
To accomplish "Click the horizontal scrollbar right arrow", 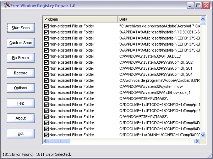I will [197, 141].
